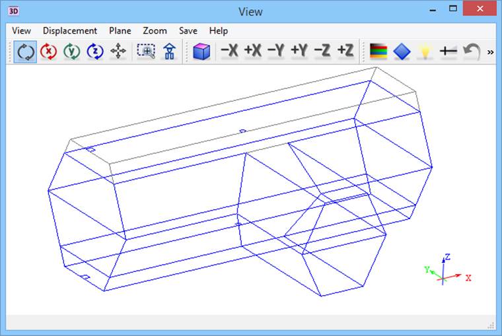Set view direction to -X
502x336 pixels.
pos(230,51)
